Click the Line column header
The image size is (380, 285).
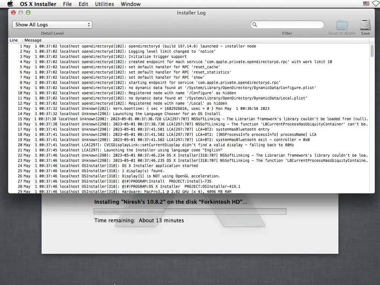[14, 40]
